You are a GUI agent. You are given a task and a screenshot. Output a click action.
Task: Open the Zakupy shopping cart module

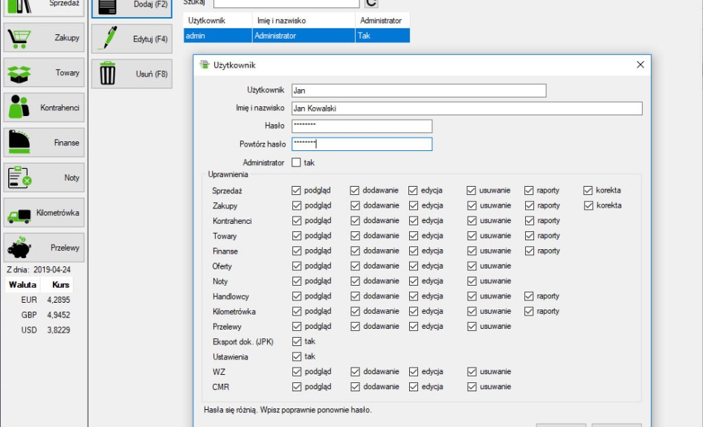pos(44,38)
